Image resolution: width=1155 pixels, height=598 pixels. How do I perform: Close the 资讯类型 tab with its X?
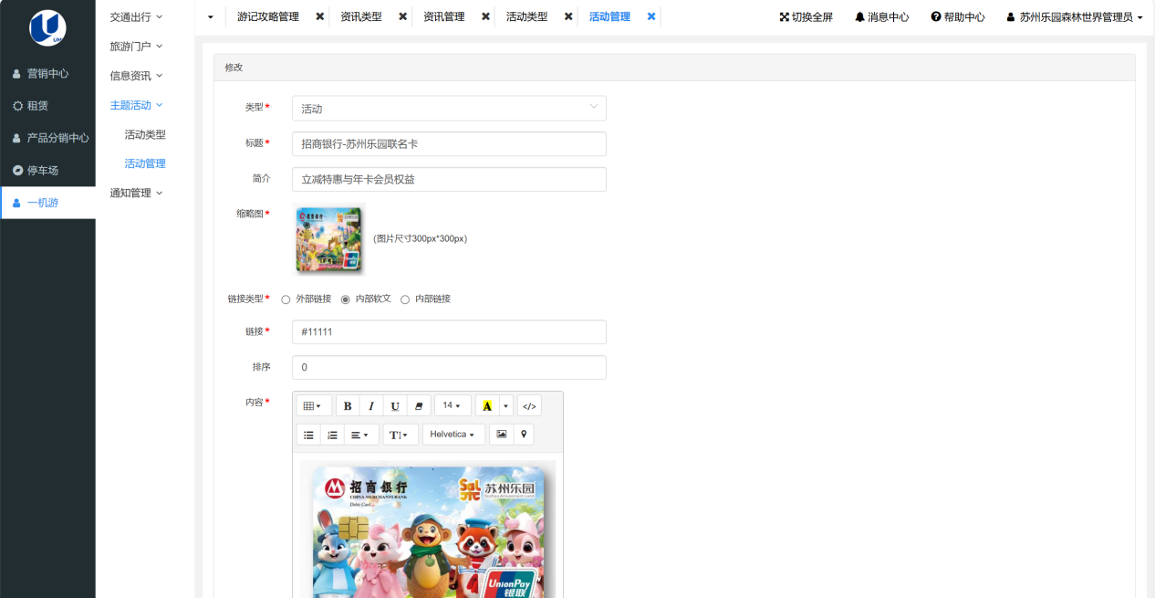pos(403,16)
